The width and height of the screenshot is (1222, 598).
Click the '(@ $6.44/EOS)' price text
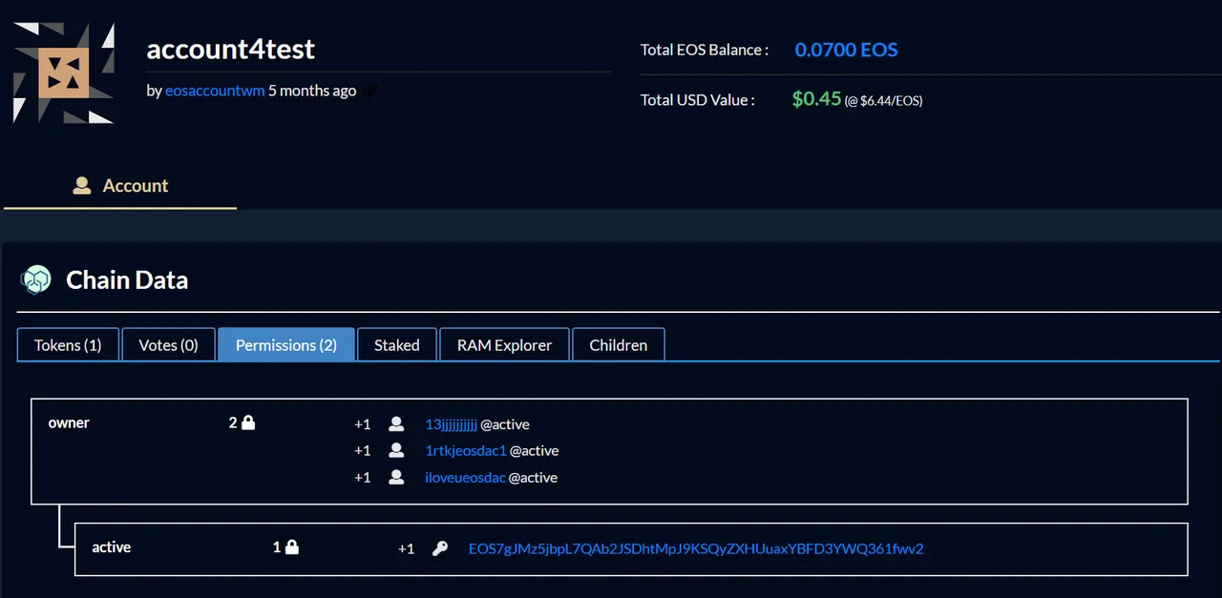pos(883,100)
